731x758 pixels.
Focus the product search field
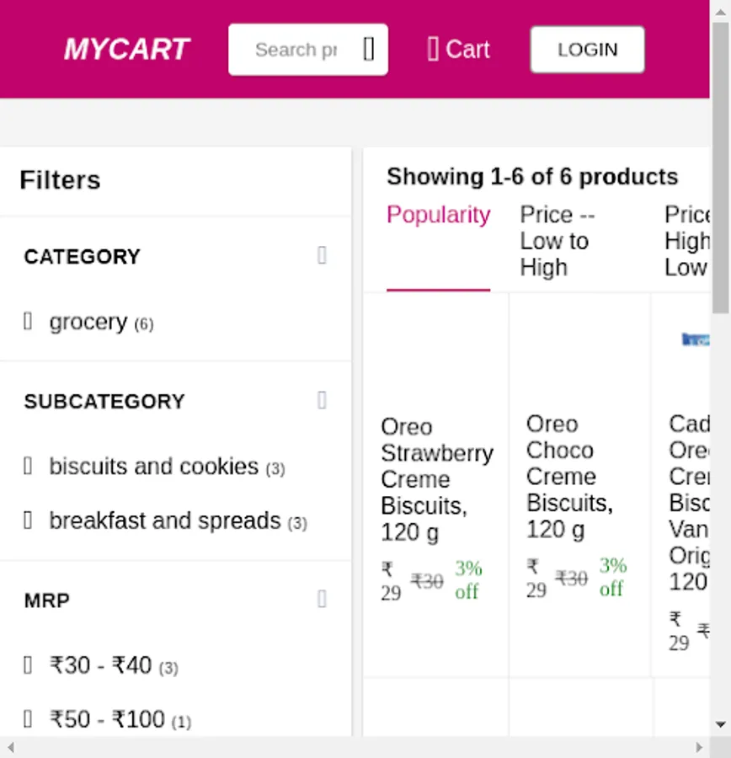(296, 50)
